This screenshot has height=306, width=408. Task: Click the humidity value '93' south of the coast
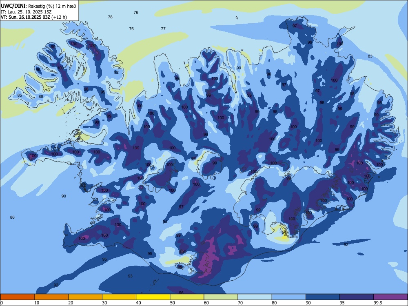(130, 276)
